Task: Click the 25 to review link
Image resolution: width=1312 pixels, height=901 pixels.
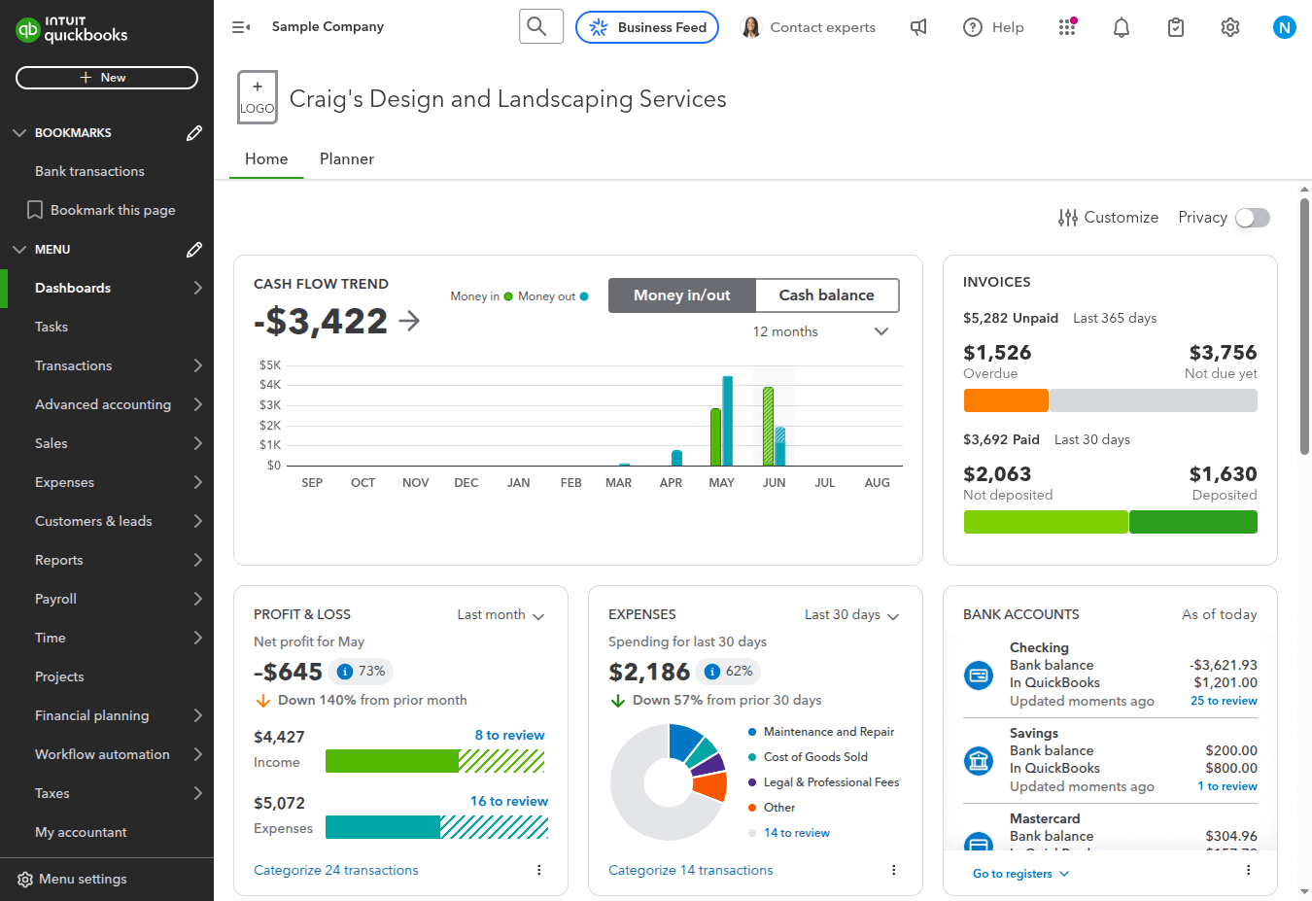Action: [1224, 701]
